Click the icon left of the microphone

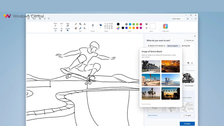coord(188,63)
